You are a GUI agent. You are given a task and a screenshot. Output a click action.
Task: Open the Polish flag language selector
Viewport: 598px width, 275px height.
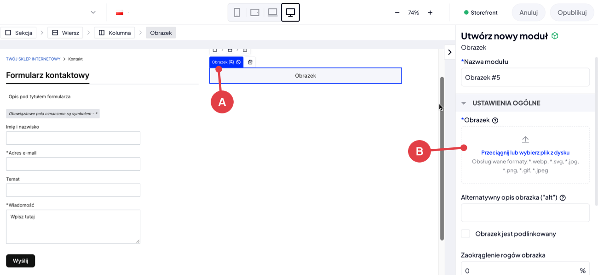(120, 13)
